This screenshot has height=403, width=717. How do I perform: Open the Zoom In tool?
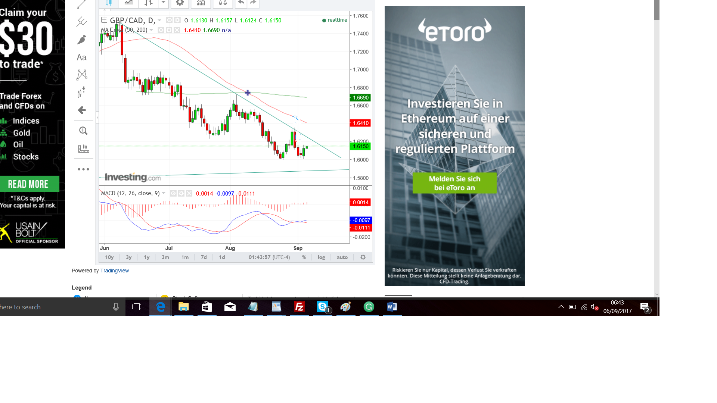(x=83, y=131)
